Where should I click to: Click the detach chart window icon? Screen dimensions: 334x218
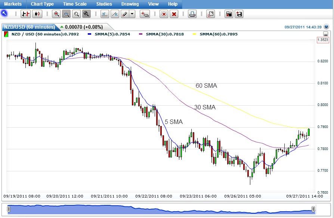pyautogui.click(x=211, y=14)
